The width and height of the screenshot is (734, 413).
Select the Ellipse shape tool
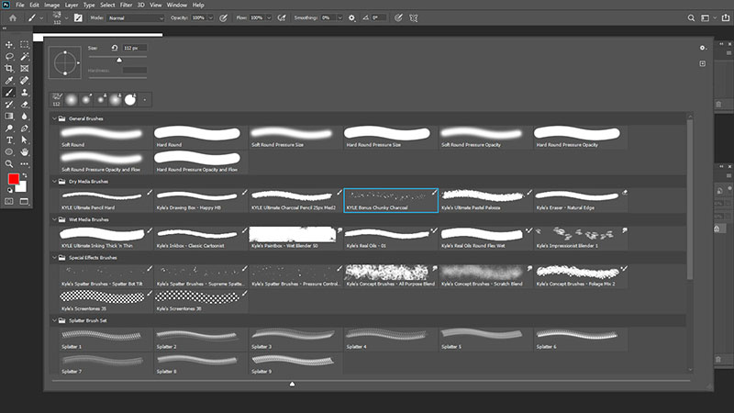(9, 151)
